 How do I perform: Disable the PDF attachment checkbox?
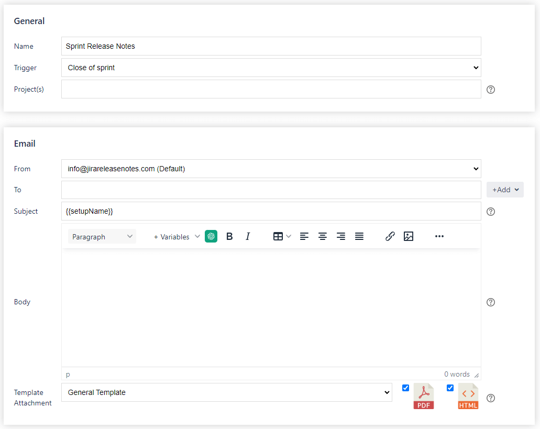(405, 388)
